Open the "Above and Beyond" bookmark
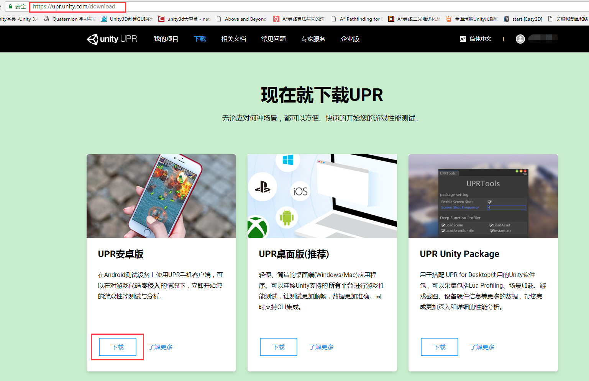This screenshot has width=589, height=381. point(241,18)
